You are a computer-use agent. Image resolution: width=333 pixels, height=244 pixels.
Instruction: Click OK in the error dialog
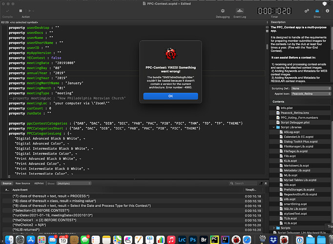click(x=170, y=96)
